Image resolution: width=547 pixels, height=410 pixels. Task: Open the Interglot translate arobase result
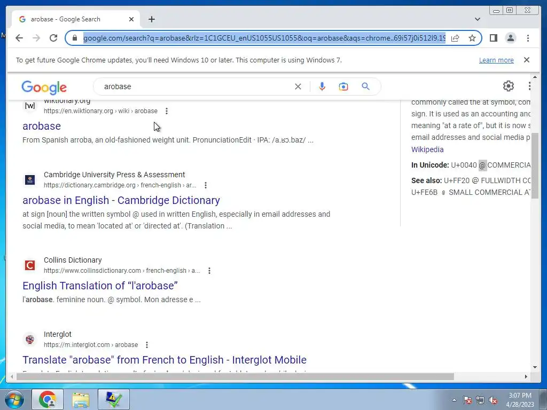coord(165,360)
